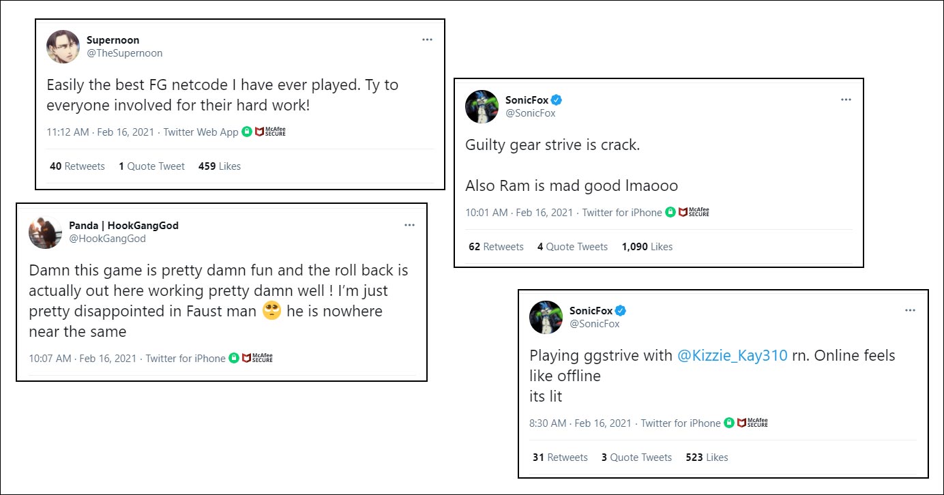Open the @Kizzie_Kay310 mention link
Image resolution: width=944 pixels, height=495 pixels.
point(732,355)
